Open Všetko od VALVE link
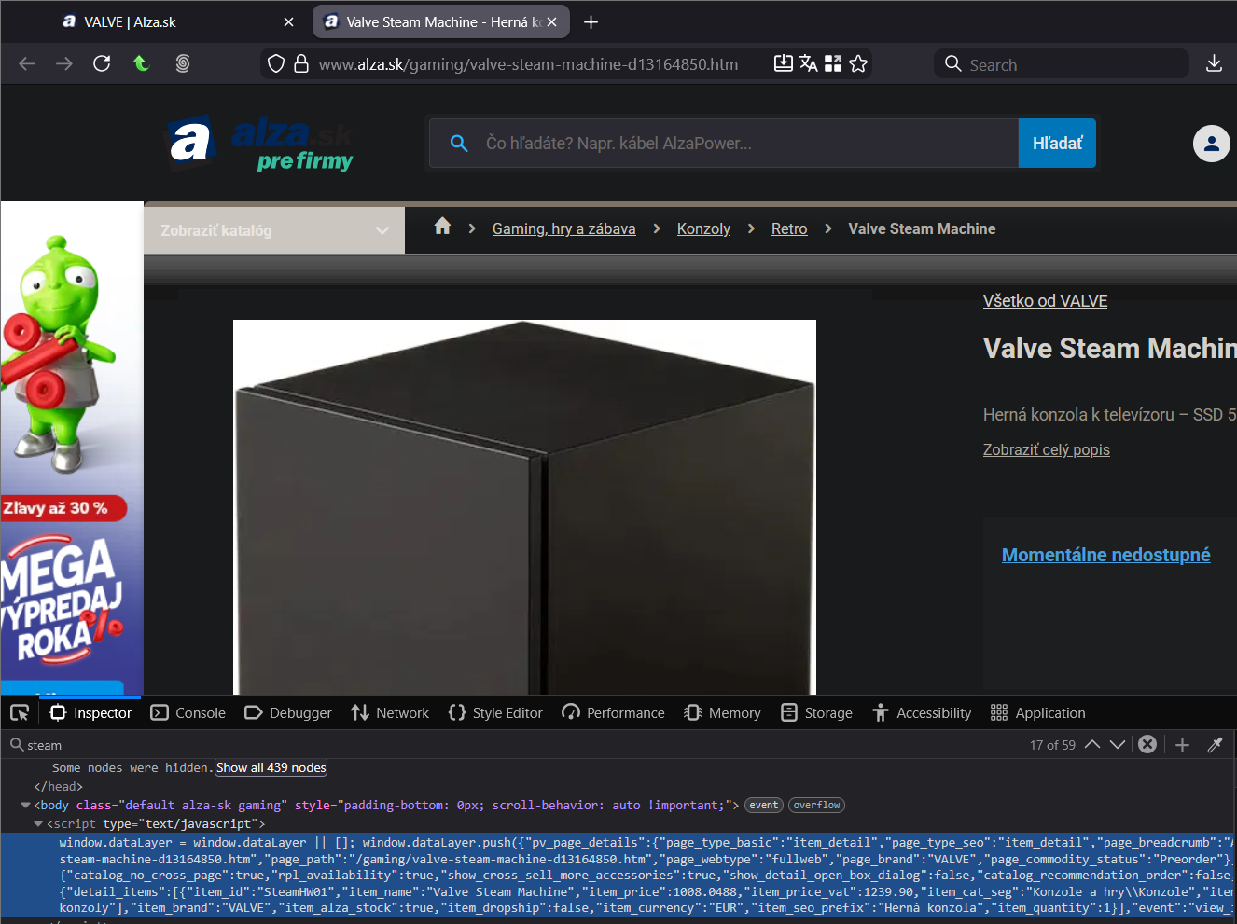 click(1045, 301)
